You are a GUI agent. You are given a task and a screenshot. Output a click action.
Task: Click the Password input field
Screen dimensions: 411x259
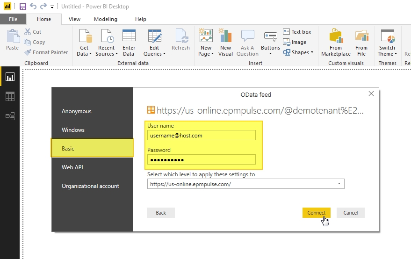pyautogui.click(x=202, y=159)
